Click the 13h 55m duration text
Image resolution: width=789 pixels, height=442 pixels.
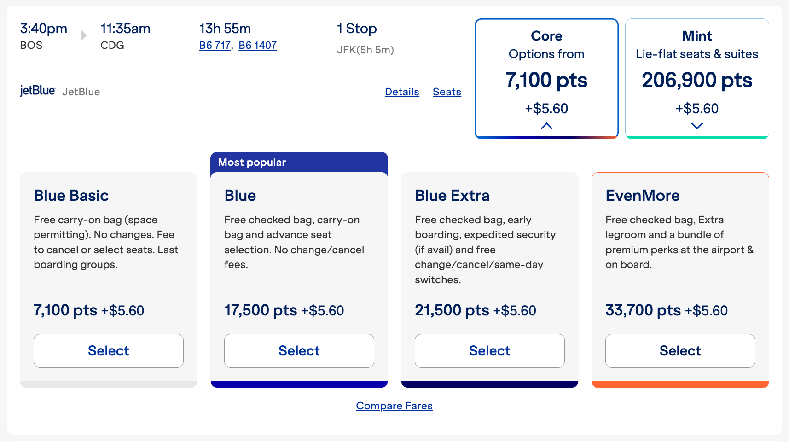[x=225, y=29]
